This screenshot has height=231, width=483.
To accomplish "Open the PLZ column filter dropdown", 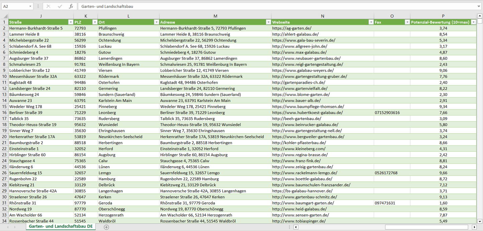I will click(94, 22).
